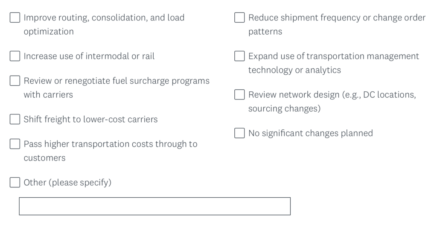Click the 'Increase use of intermodal or rail' label text
Image resolution: width=437 pixels, height=225 pixels.
[x=89, y=56]
